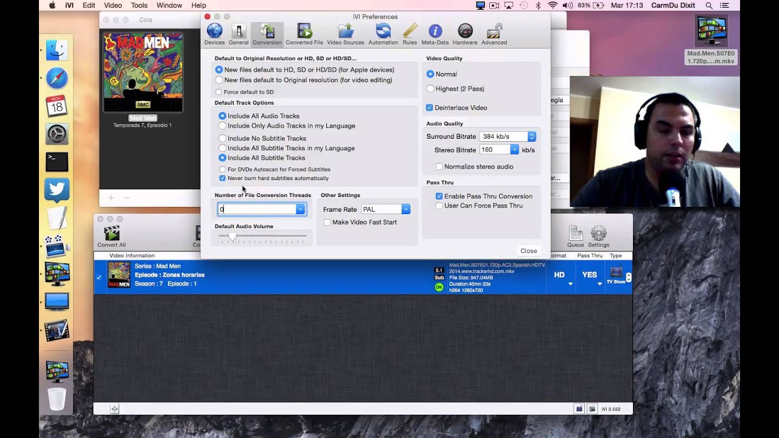Expand the Stereo Bitrate combo box
The width and height of the screenshot is (779, 438).
point(514,150)
